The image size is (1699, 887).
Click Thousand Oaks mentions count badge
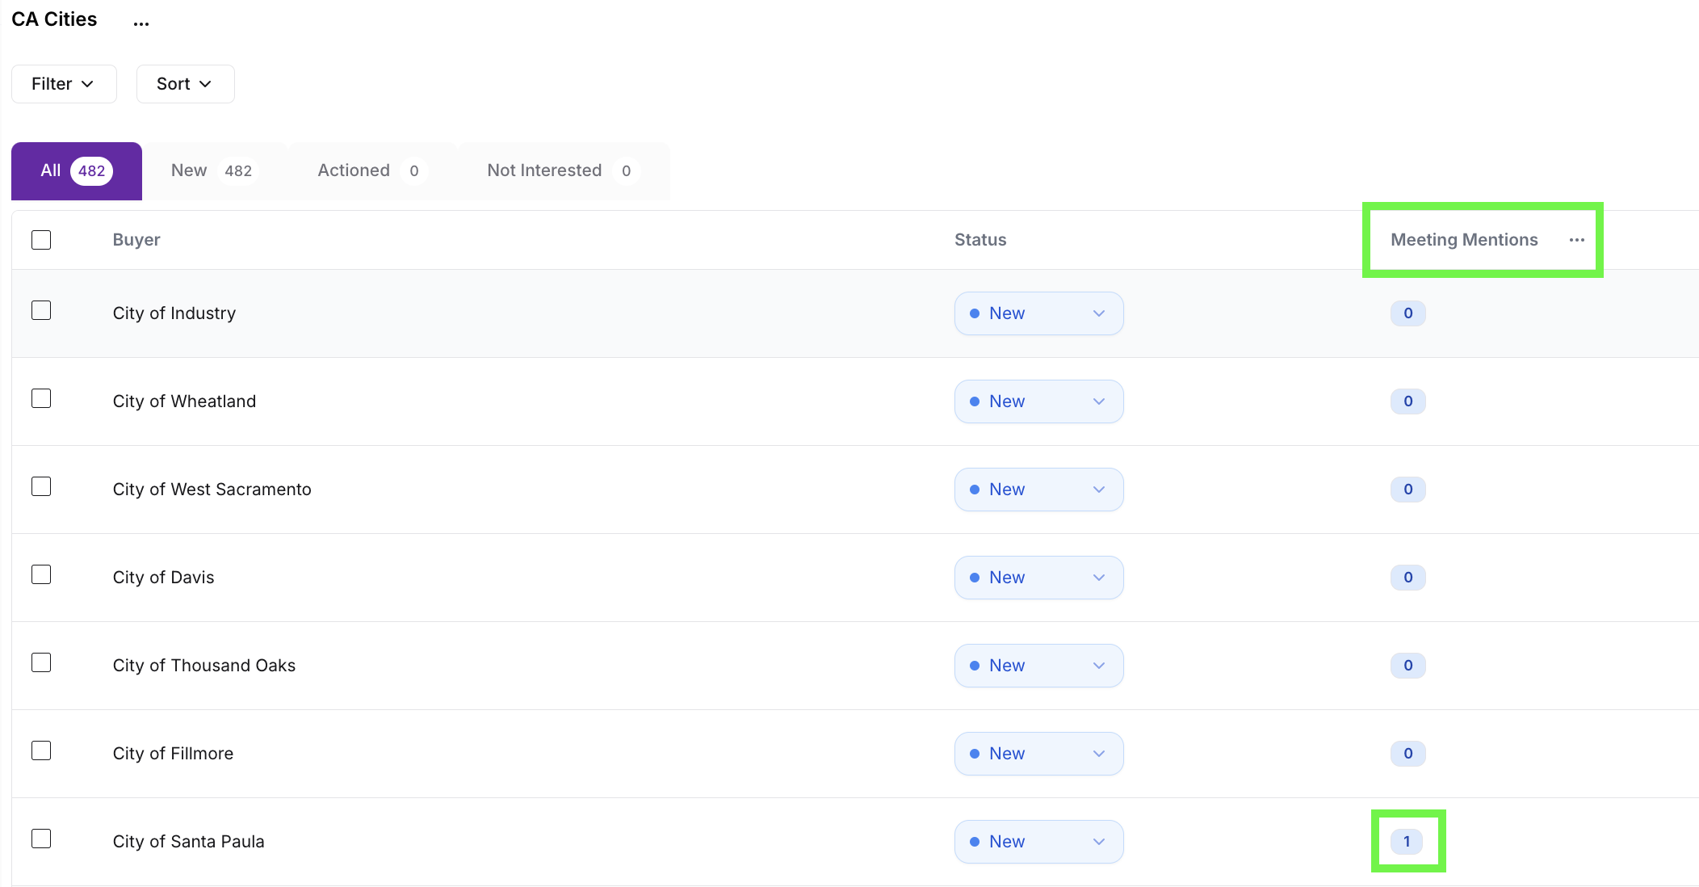coord(1407,666)
